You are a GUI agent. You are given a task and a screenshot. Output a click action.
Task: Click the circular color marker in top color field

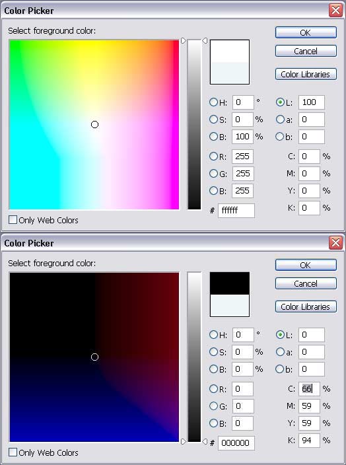[94, 125]
